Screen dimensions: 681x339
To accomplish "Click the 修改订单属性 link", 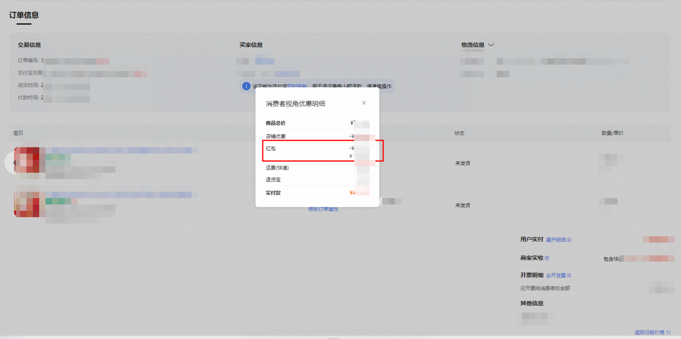I will click(323, 209).
